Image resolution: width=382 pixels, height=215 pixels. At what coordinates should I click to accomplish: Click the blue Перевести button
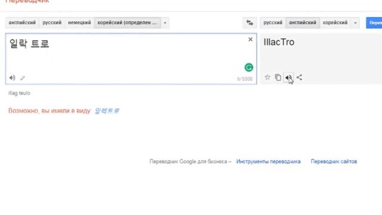point(374,23)
